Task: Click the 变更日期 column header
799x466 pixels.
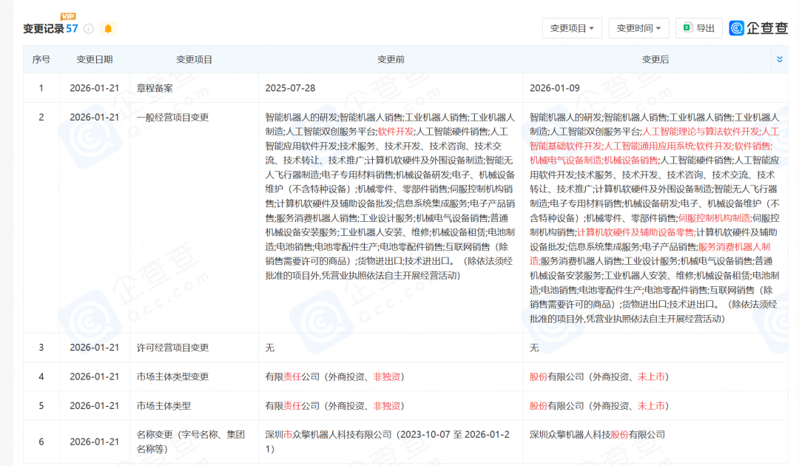Action: 95,59
